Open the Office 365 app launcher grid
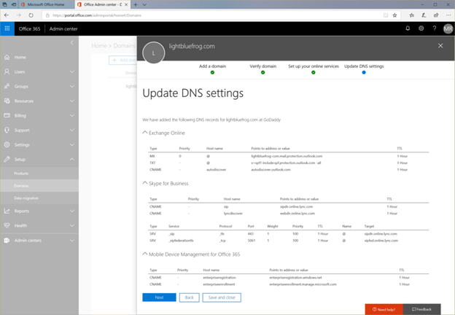 pos(7,28)
